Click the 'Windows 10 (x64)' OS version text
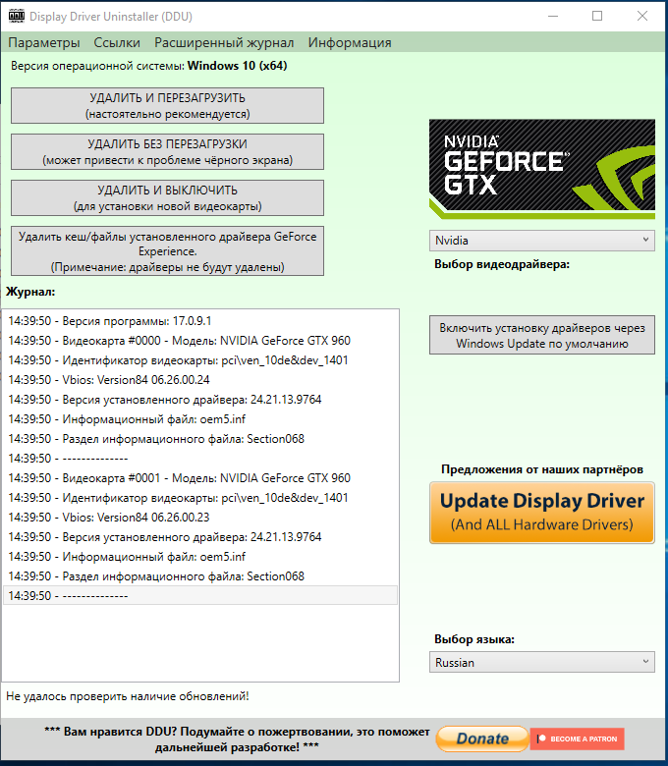This screenshot has width=668, height=766. (x=237, y=66)
